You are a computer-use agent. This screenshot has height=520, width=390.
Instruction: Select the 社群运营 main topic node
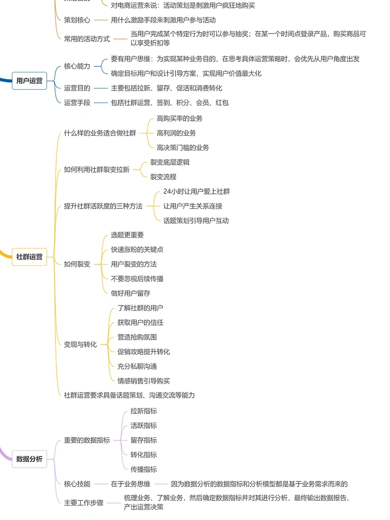[x=29, y=257]
